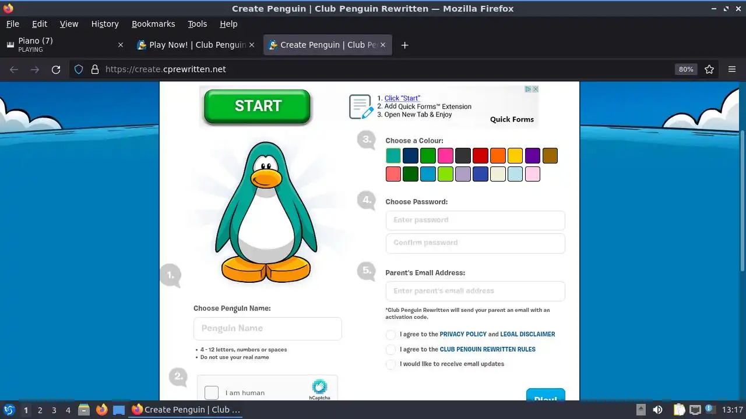Select the brown color swatch
Screen dimensions: 746x419
pyautogui.click(x=550, y=156)
